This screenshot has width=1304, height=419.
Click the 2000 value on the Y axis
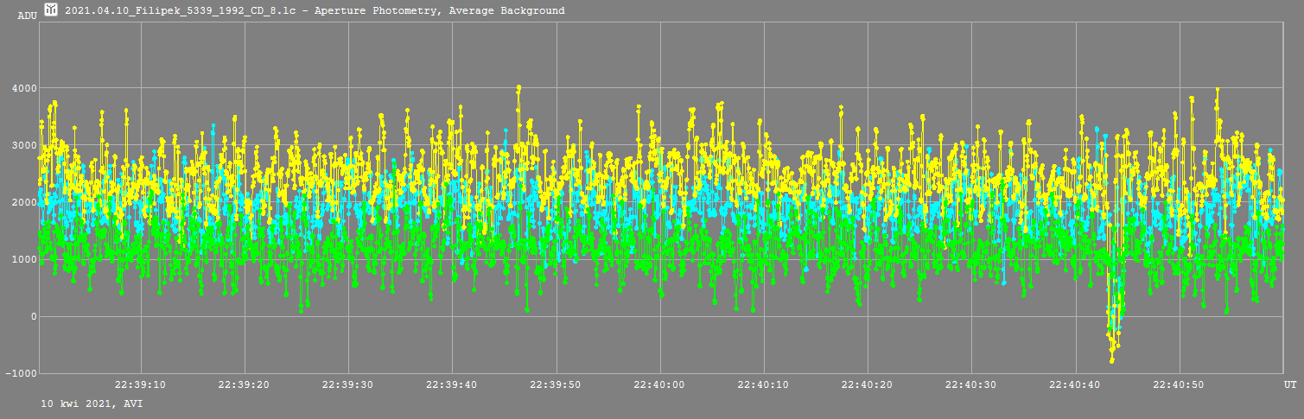(x=23, y=202)
